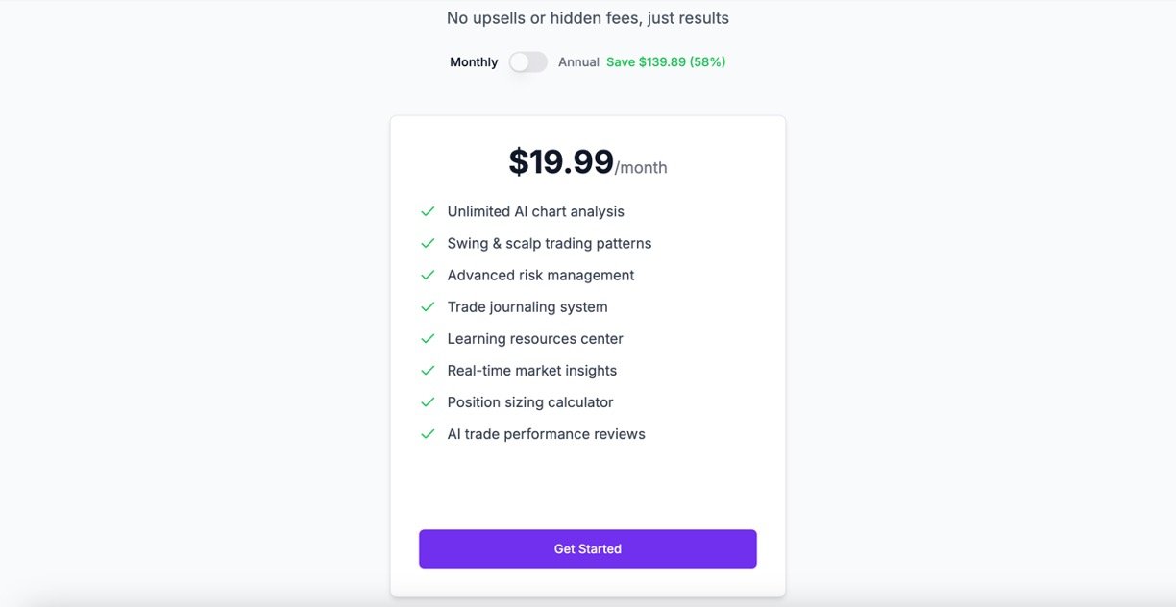Click the No upsells or hidden fees heading
This screenshot has width=1176, height=607.
pos(587,18)
